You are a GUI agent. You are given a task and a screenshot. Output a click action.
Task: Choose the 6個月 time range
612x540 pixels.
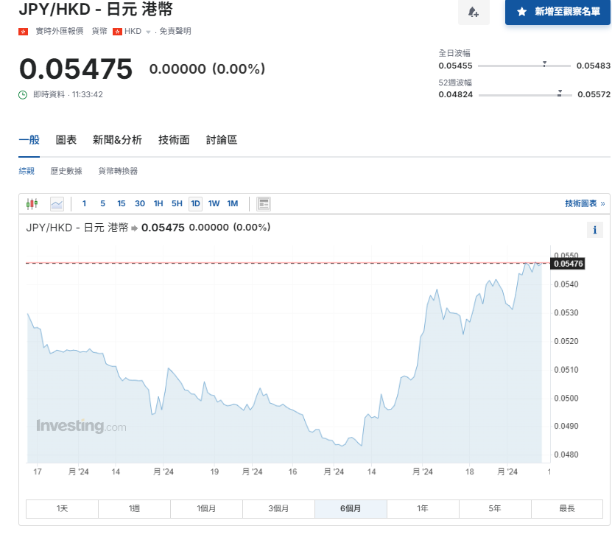click(351, 509)
